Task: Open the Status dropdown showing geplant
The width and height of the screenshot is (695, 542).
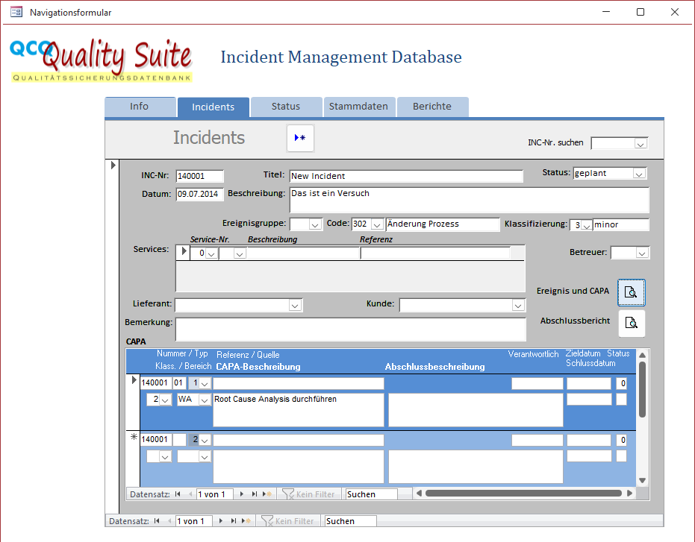Action: click(x=639, y=174)
